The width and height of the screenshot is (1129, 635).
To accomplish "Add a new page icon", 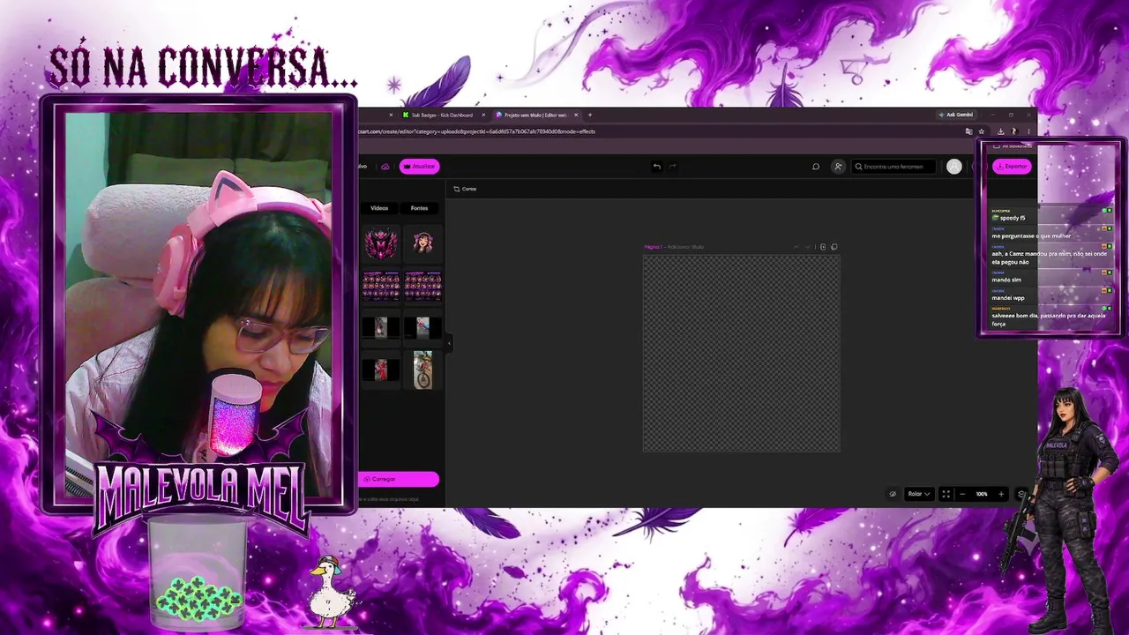I will point(823,247).
